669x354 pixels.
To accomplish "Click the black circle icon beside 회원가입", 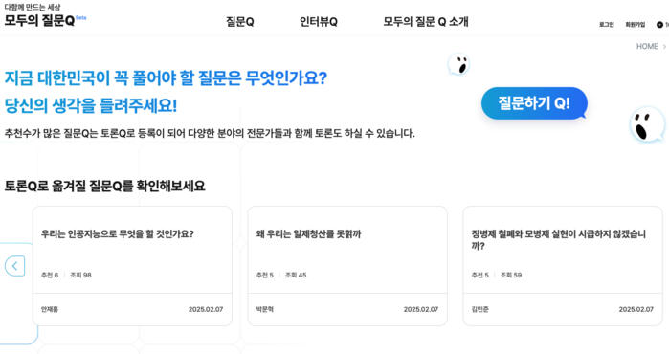I will [659, 25].
